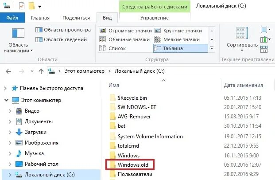
Task: Expand the Загрузки tree node
Action: [x=10, y=132]
